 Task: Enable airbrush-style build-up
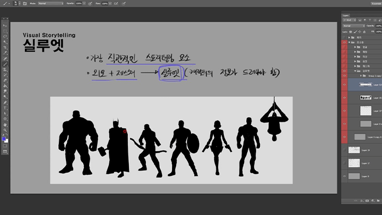pos(116,4)
